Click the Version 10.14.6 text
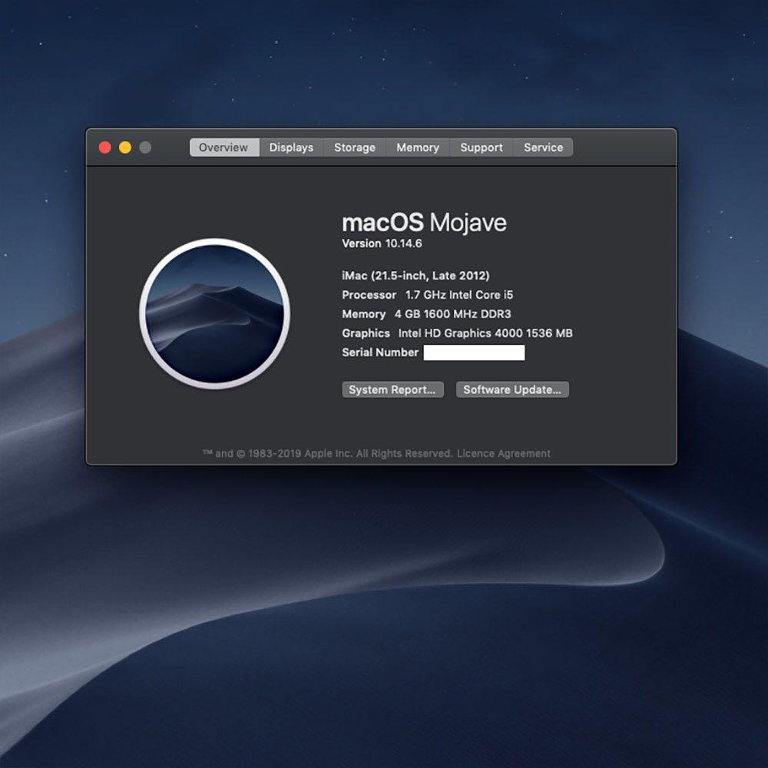This screenshot has height=768, width=768. pos(382,243)
